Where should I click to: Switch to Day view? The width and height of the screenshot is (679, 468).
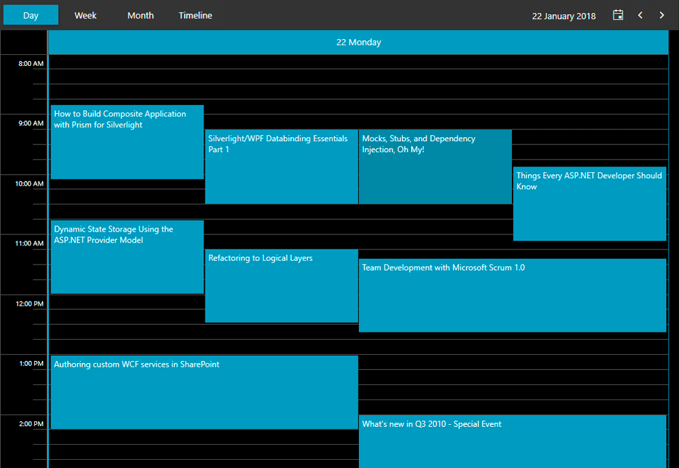[x=31, y=15]
